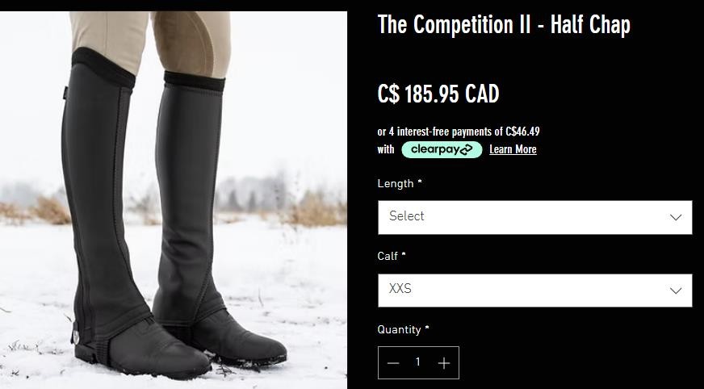Click the quantity number field showing 1
This screenshot has width=704, height=389.
coord(418,362)
